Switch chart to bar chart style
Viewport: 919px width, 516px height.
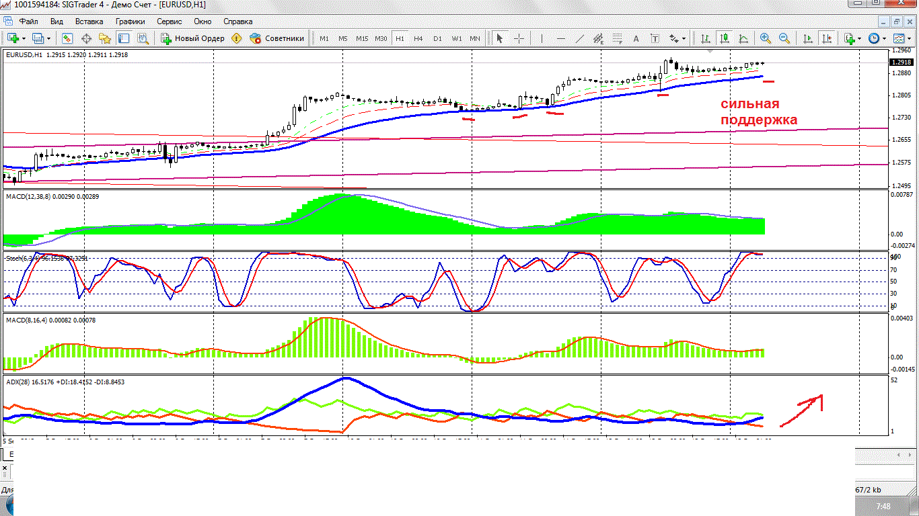click(x=705, y=38)
